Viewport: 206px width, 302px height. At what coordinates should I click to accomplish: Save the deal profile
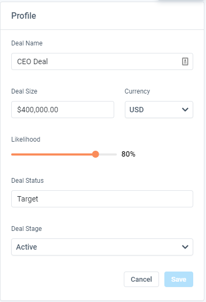pos(179,279)
